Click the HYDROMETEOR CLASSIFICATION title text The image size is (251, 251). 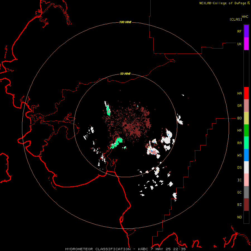point(98,249)
